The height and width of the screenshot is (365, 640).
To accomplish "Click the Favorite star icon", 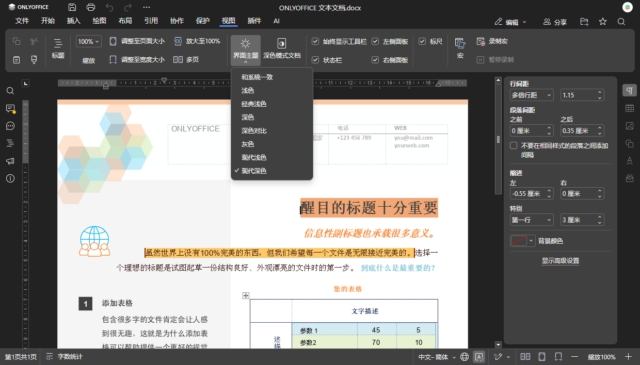I will pyautogui.click(x=603, y=22).
